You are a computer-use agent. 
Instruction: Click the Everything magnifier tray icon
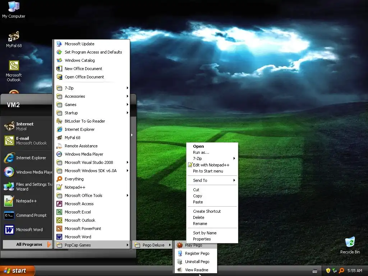pos(341,271)
